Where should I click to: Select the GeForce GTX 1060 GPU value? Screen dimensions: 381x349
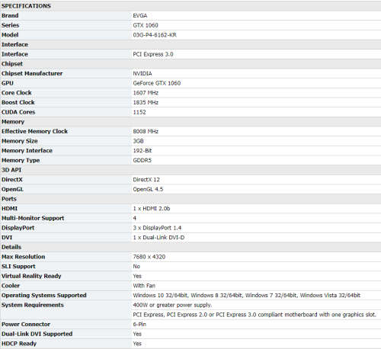pyautogui.click(x=157, y=83)
